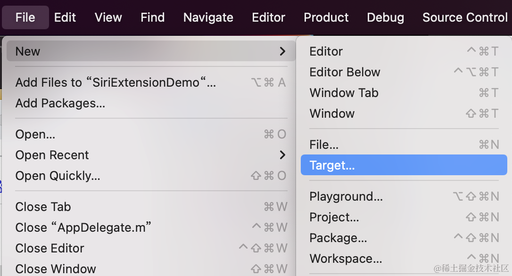Viewport: 512px width, 276px height.
Task: Choose Package… from the submenu
Action: [338, 238]
